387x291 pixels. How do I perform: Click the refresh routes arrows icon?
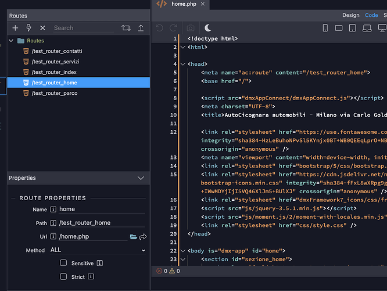[126, 28]
